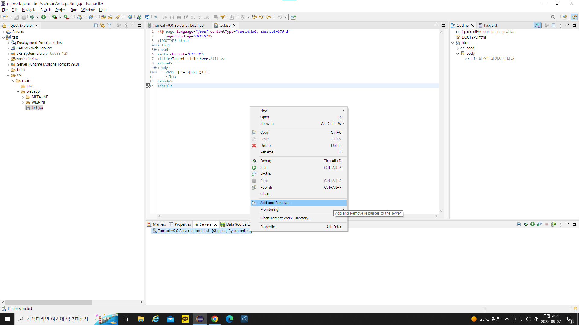Click Collapse All in Outline panel
Screen dimensions: 579x325
pyautogui.click(x=553, y=26)
